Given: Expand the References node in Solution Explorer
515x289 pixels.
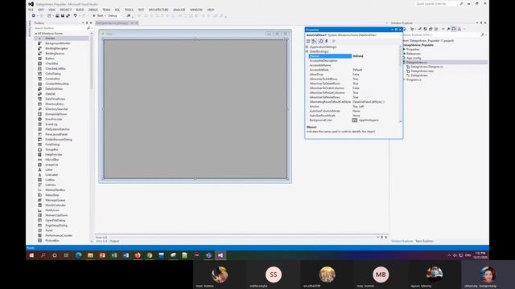Looking at the screenshot, I should [x=404, y=54].
